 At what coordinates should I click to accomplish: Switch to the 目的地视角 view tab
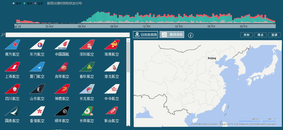(x=145, y=35)
